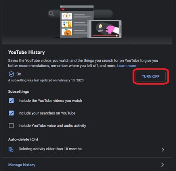The width and height of the screenshot is (176, 171).
Task: Click the magnifying glass search icon in illustration
Action: 51,14
